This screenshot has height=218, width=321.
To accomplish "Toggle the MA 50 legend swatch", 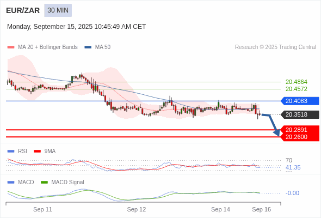I will coord(88,47).
